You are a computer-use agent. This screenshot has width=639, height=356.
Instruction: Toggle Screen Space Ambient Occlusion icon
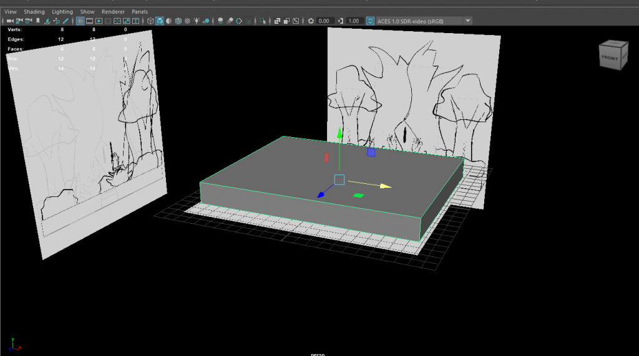pyautogui.click(x=220, y=21)
